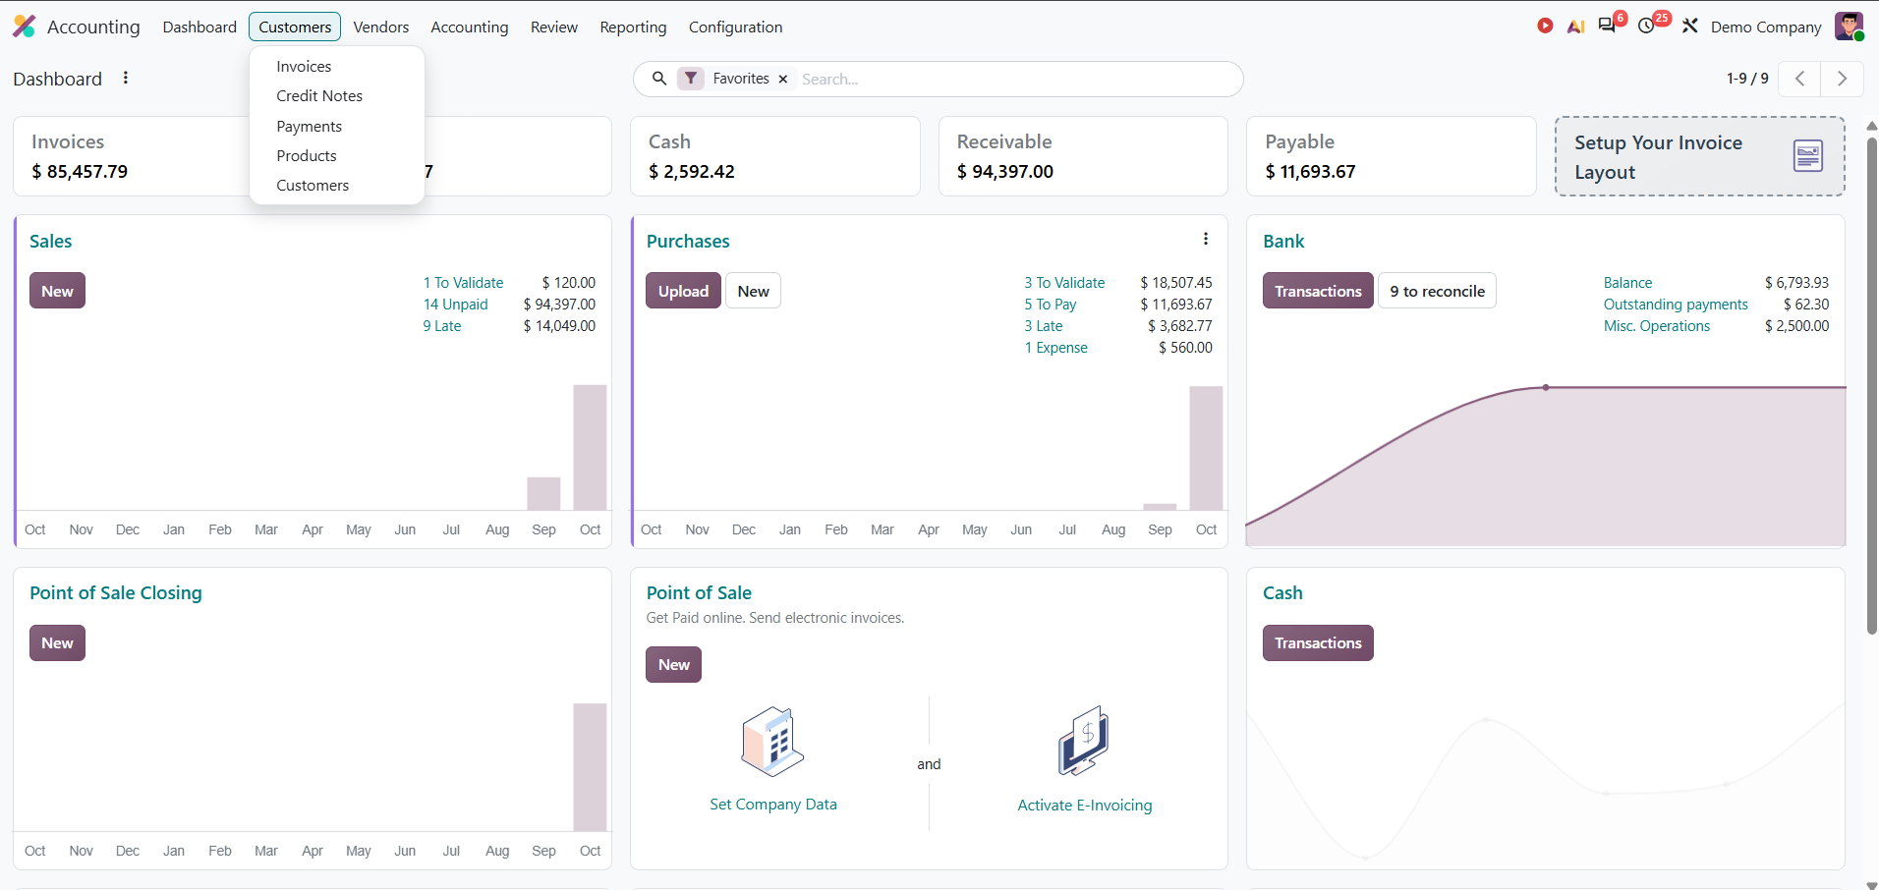Open the 14 Unpaid sales link
This screenshot has width=1879, height=890.
(x=456, y=305)
